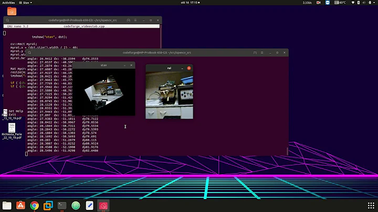378x212 pixels.
Task: Click search icon in the nano terminal window
Action: click(x=7, y=20)
